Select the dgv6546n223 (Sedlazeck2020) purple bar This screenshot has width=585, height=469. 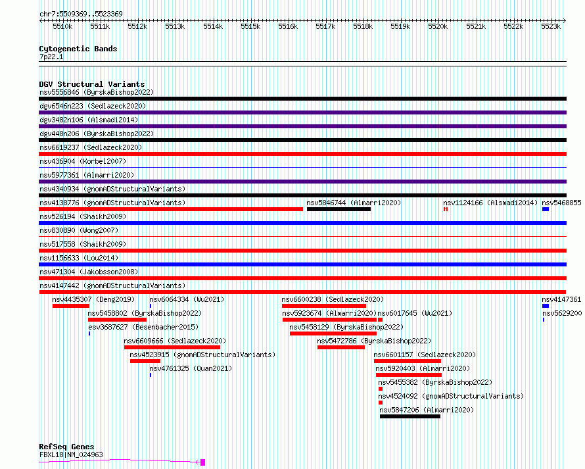302,112
